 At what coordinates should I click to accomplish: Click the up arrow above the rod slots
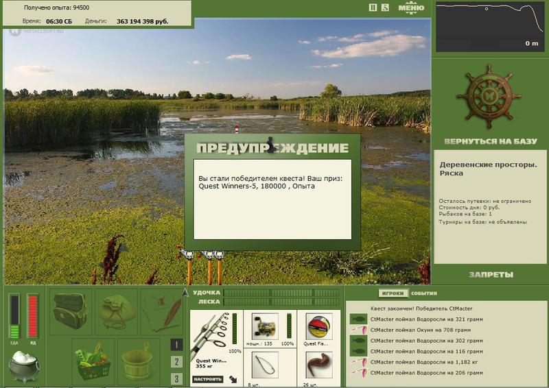pos(185,293)
